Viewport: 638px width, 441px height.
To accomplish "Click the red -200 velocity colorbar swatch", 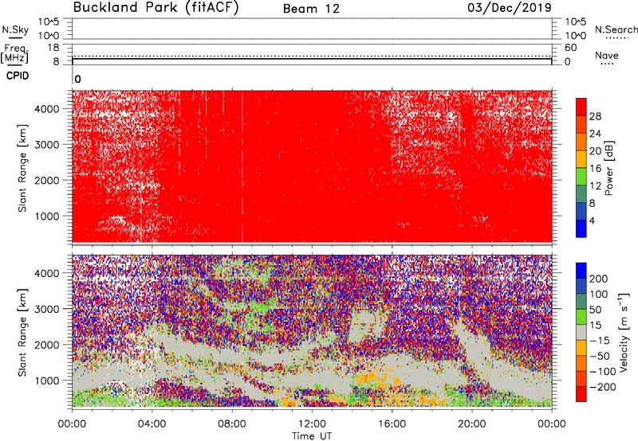I will [x=581, y=394].
